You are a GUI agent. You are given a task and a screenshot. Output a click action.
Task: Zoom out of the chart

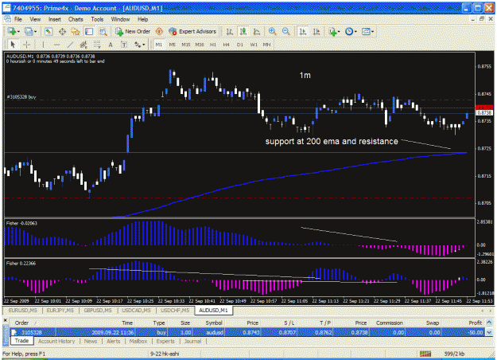click(285, 31)
